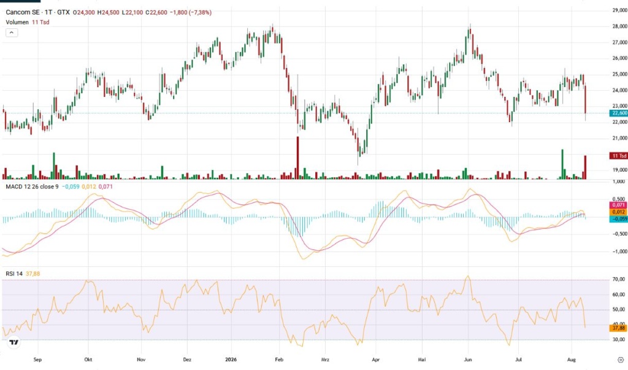628x370 pixels.
Task: Click the 70,00 RSI scale label
Action: 619,279
